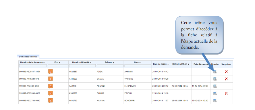
Task: Focus filter field under Numéro de la demande
Action: click(x=33, y=66)
